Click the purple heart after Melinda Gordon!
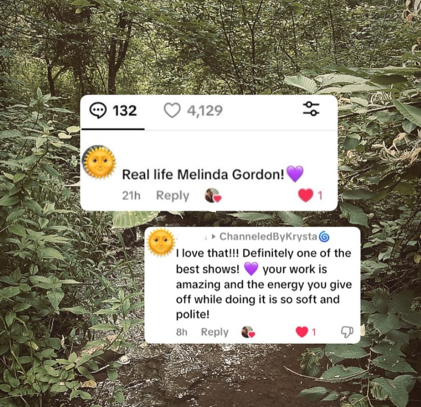 (x=295, y=173)
